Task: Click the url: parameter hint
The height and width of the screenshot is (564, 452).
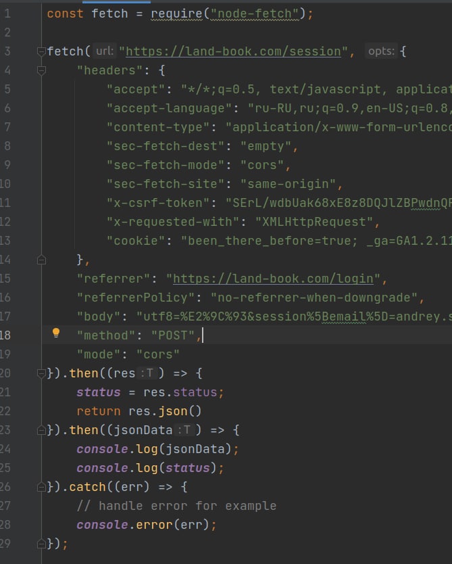Action: point(105,51)
